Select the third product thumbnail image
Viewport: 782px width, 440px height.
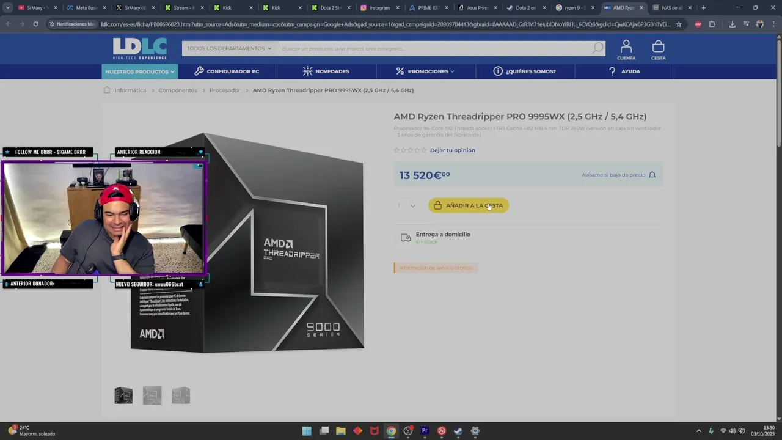tap(181, 395)
